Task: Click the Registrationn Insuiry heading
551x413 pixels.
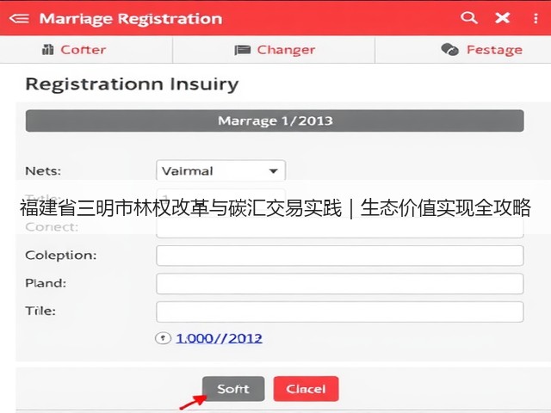Action: pyautogui.click(x=132, y=84)
